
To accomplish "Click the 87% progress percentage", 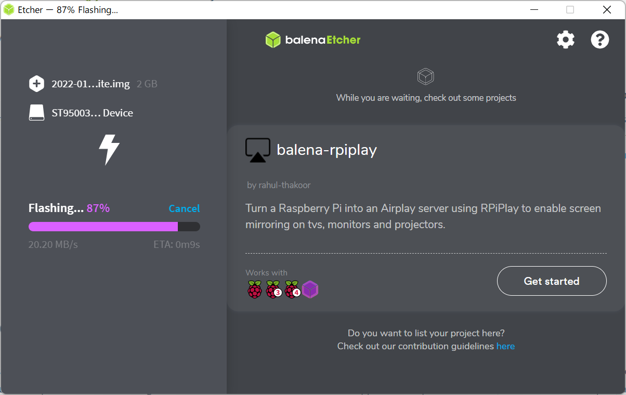I will click(98, 208).
